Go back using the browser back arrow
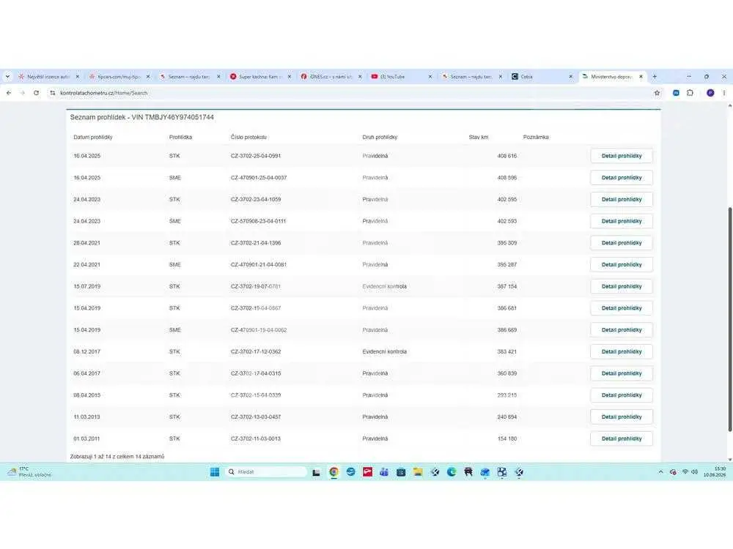 pos(8,93)
